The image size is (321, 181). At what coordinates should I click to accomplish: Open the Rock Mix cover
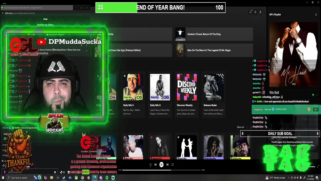(187, 148)
